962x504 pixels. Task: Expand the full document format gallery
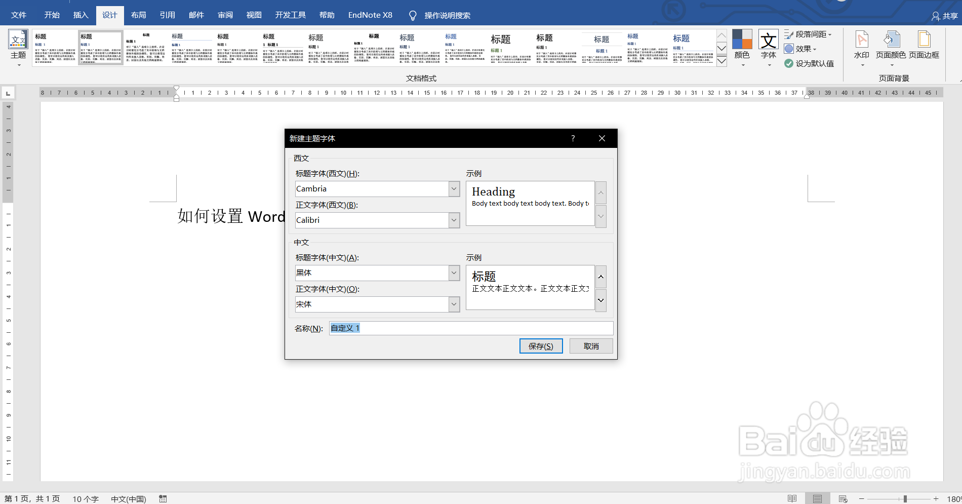[722, 61]
